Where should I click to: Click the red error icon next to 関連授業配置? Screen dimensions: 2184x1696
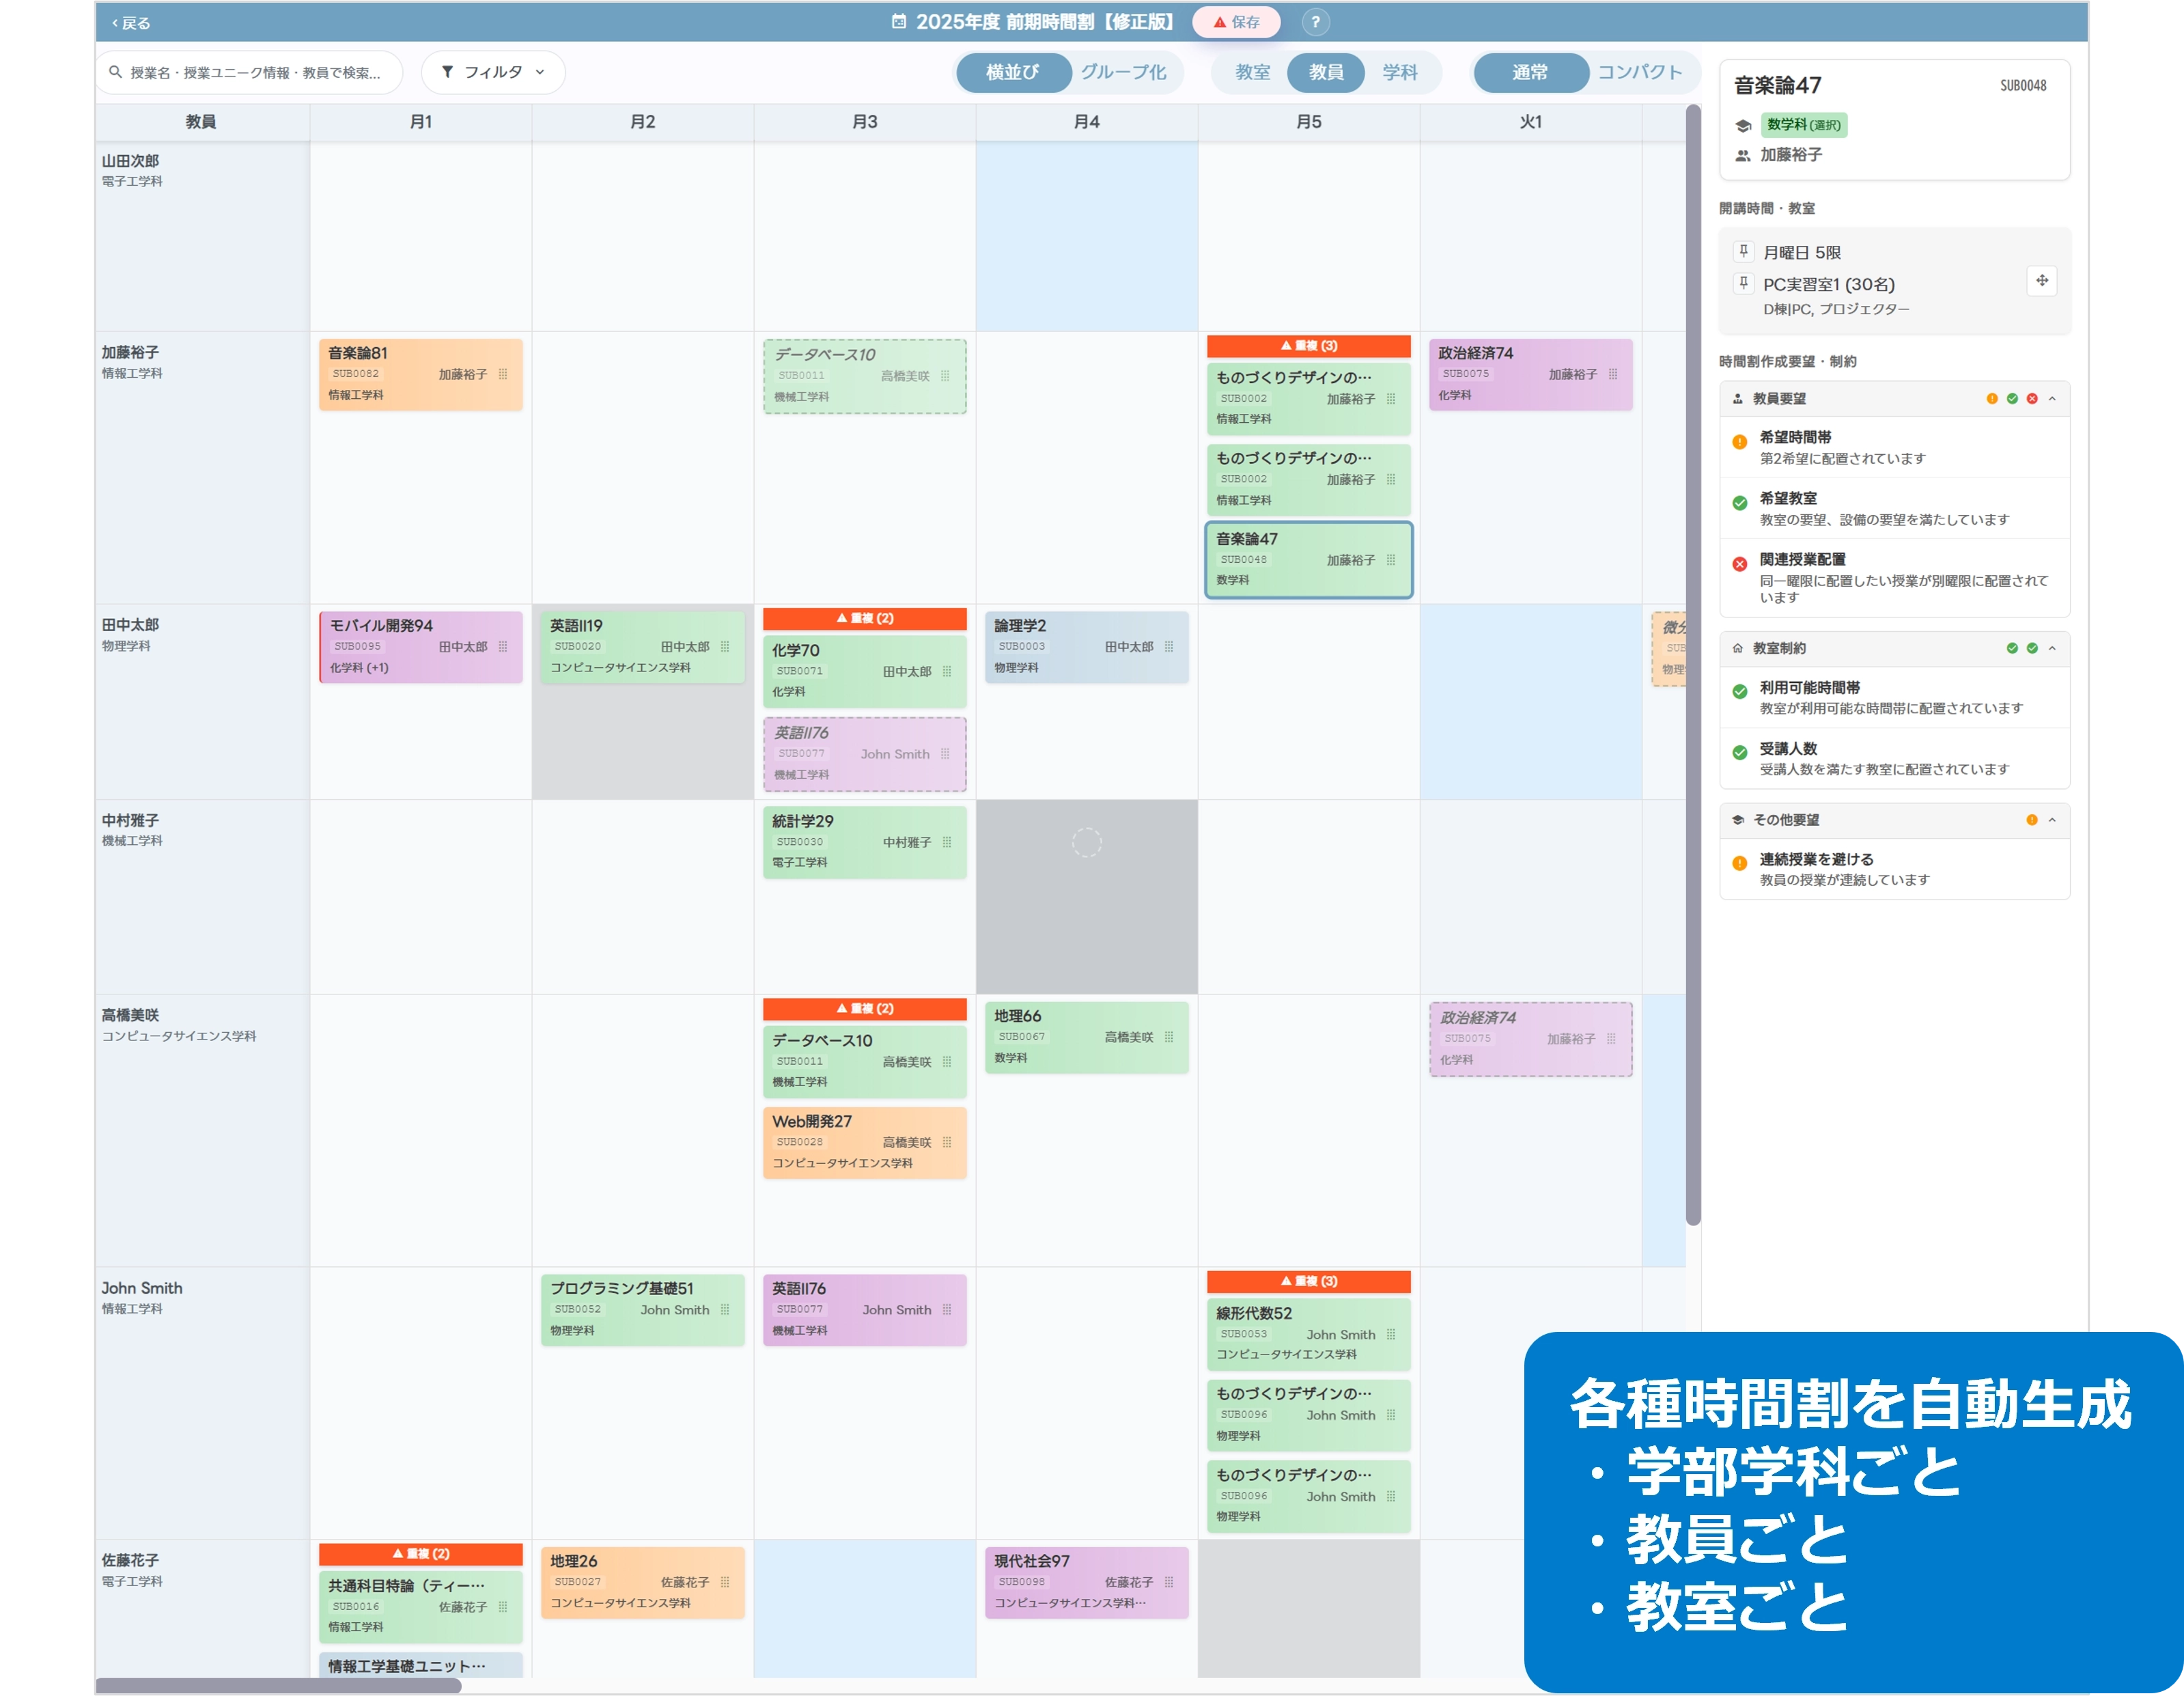click(x=1739, y=564)
